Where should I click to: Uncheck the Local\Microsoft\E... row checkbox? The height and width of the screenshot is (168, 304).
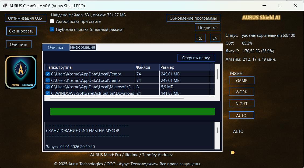point(48,87)
